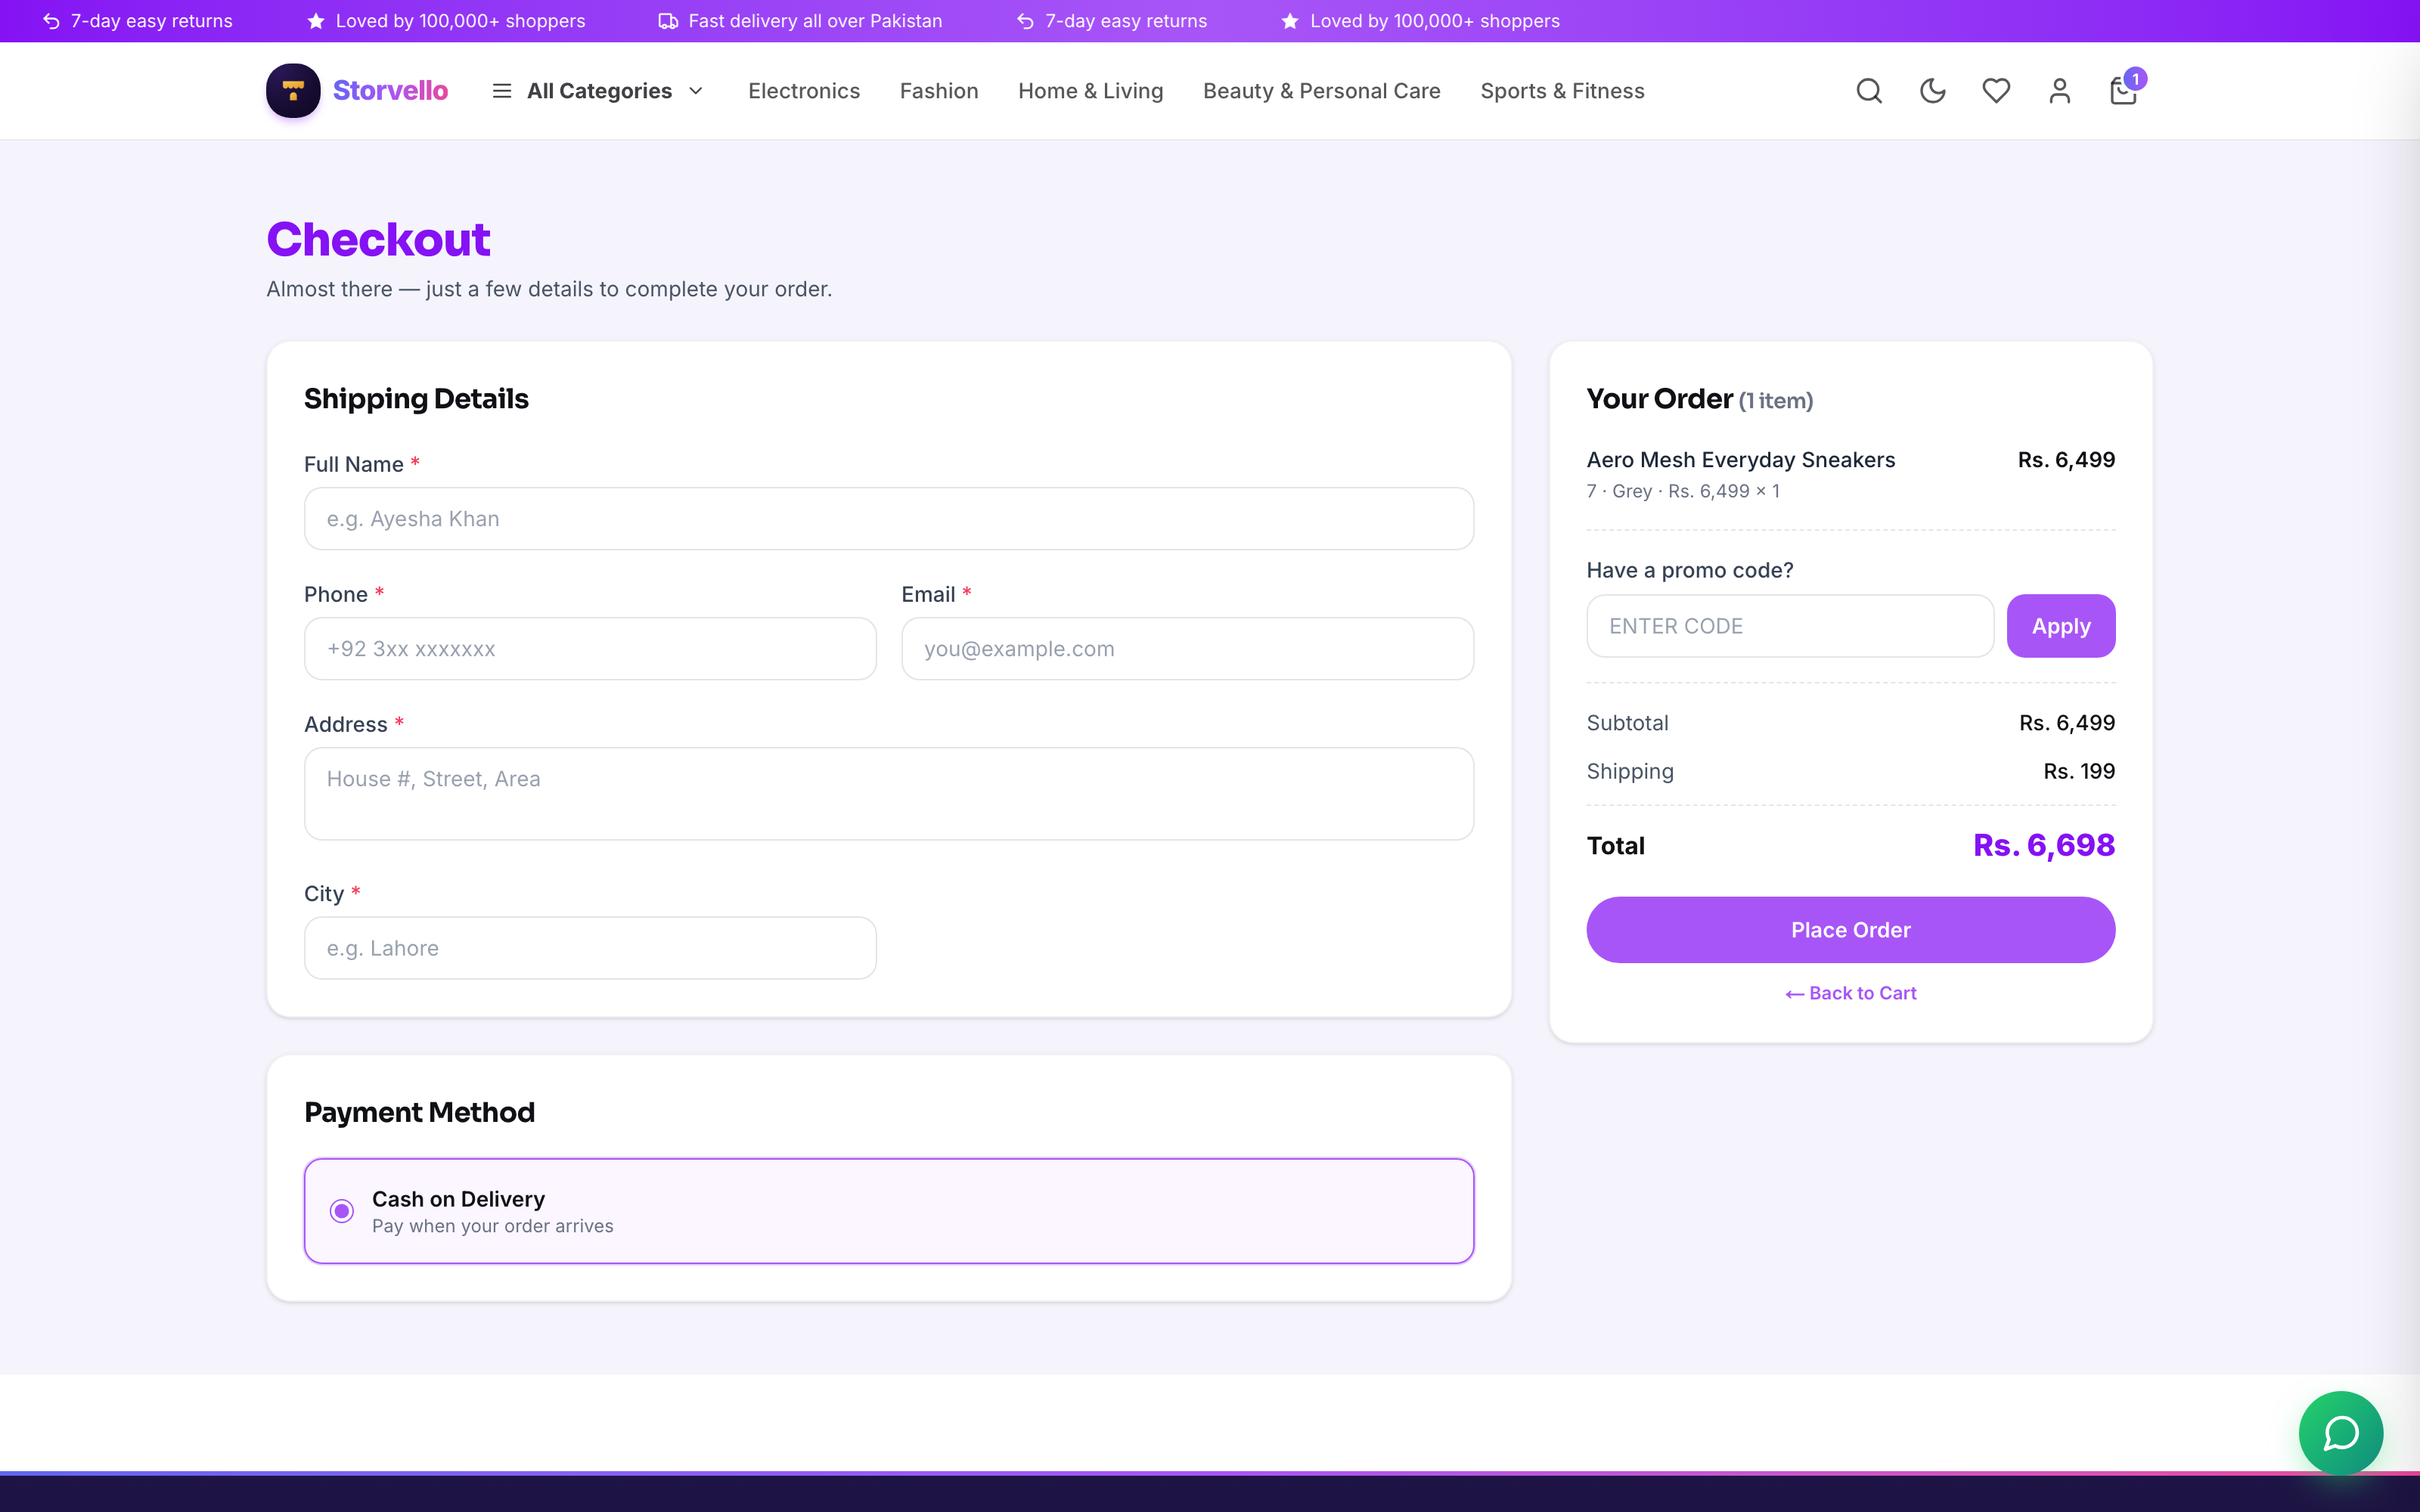
Task: Click the hamburger icon beside All Categories
Action: pos(502,91)
